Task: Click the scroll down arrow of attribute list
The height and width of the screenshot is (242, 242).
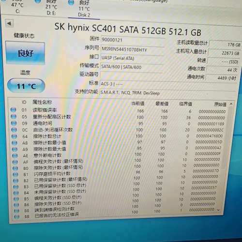Action: point(218,210)
